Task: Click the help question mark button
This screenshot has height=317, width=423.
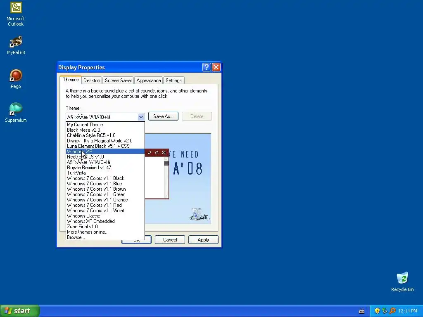Action: point(207,67)
